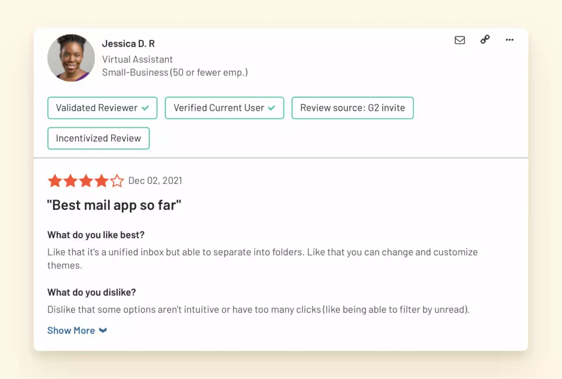Click the fourth filled rating star
This screenshot has width=562, height=379.
point(101,181)
